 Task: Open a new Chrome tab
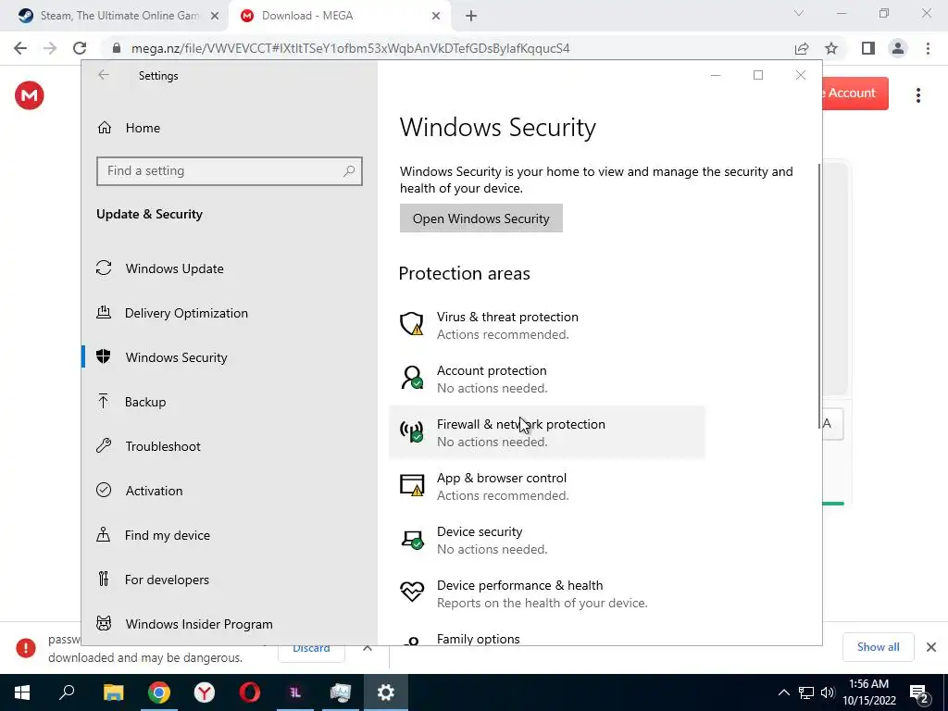pos(471,17)
